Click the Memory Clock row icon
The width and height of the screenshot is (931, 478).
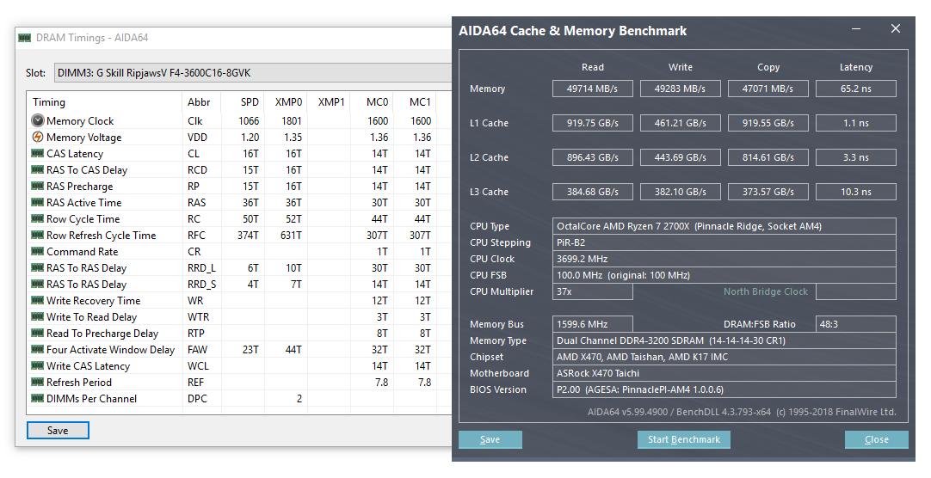[37, 120]
